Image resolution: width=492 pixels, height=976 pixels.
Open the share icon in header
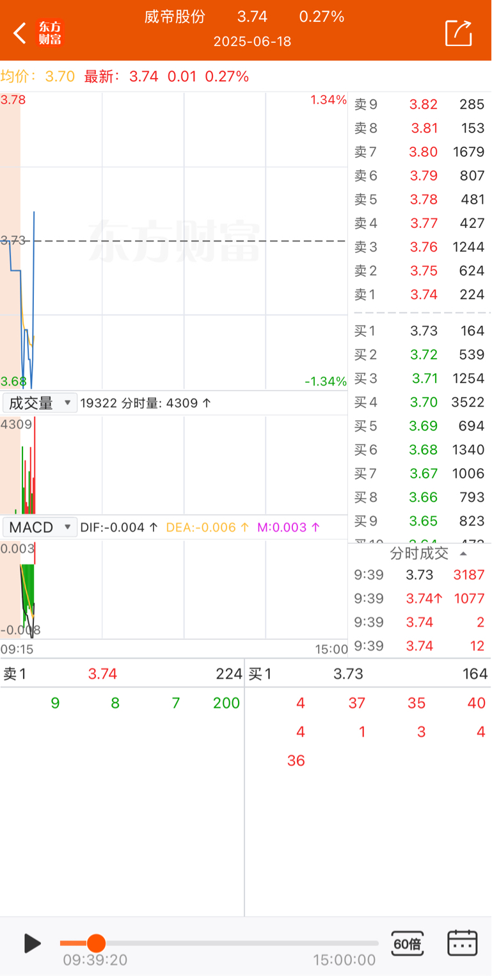point(459,33)
